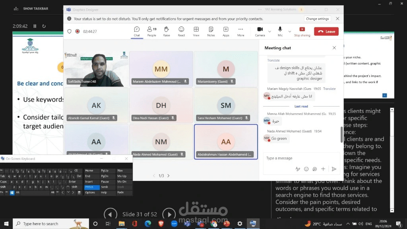
Task: Open File Explorer from taskbar
Action: (x=122, y=223)
